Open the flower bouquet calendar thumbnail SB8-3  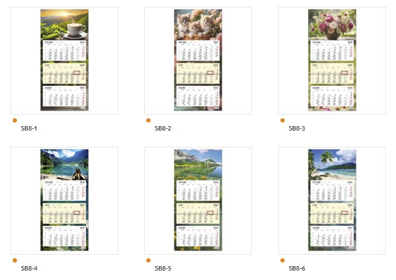(332, 60)
